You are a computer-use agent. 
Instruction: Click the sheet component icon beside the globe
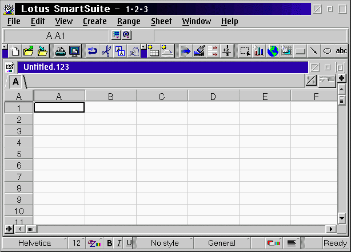(x=286, y=51)
